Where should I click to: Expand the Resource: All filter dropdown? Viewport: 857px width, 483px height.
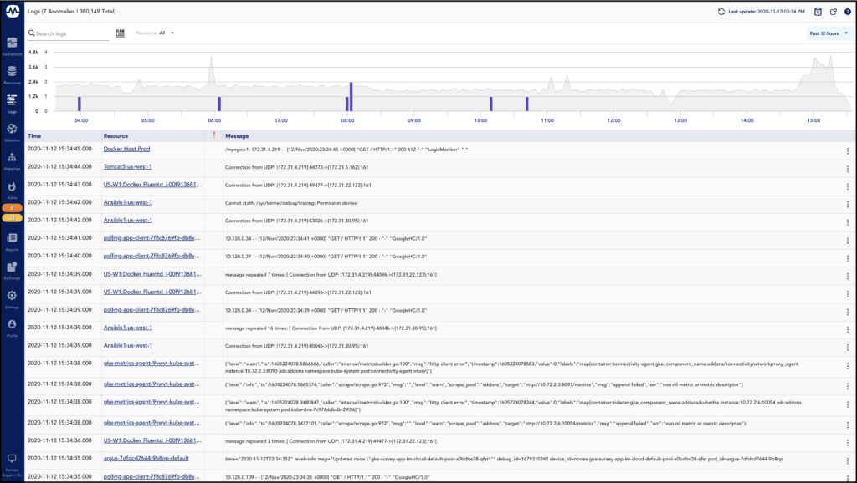(155, 33)
